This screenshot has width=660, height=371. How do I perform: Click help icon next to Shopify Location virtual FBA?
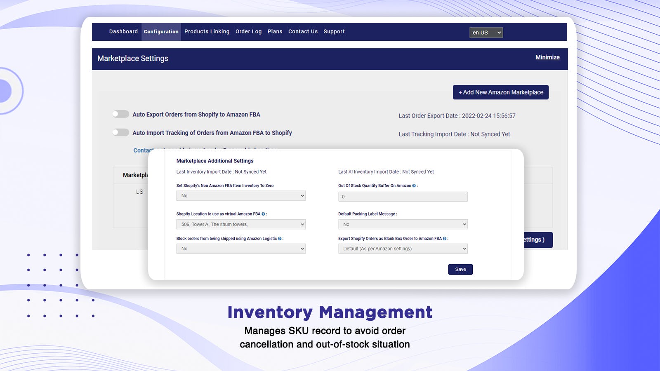pyautogui.click(x=263, y=214)
